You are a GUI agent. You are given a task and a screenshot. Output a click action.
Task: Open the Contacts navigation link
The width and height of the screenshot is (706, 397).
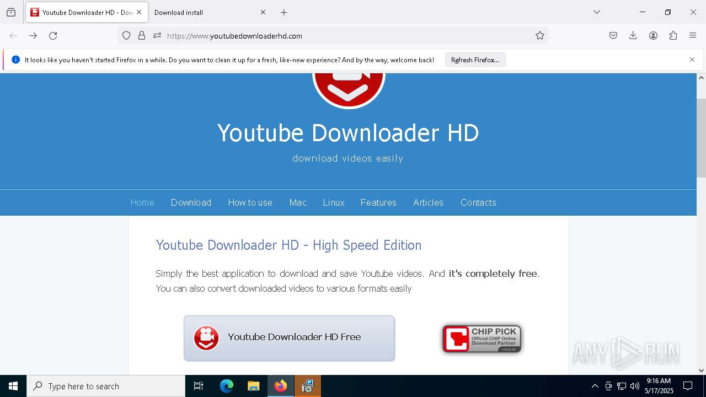point(478,202)
